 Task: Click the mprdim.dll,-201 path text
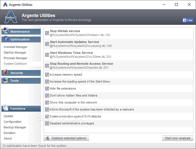[x=79, y=68]
